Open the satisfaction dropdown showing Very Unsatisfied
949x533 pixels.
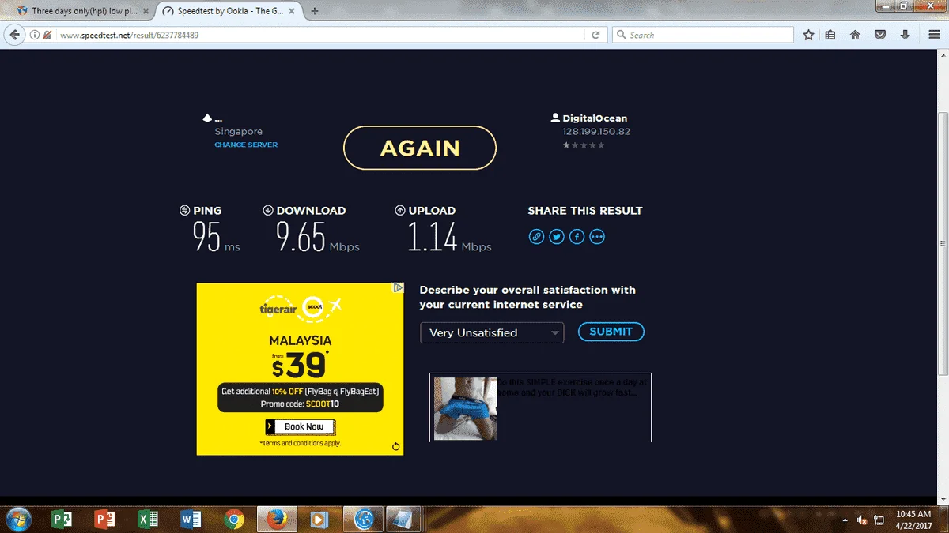(x=492, y=333)
